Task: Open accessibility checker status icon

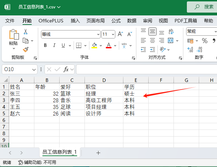Action: (x=20, y=162)
